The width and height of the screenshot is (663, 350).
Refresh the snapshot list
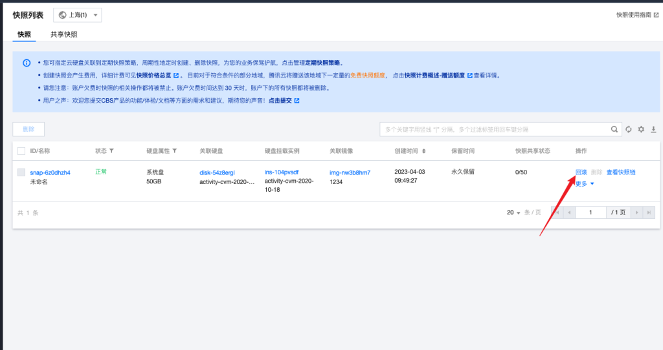point(629,129)
